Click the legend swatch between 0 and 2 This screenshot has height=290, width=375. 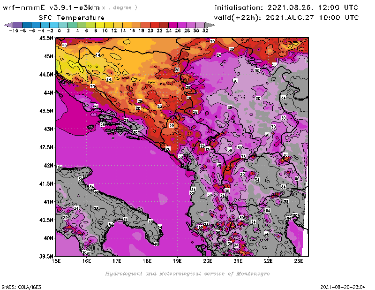pos(63,25)
